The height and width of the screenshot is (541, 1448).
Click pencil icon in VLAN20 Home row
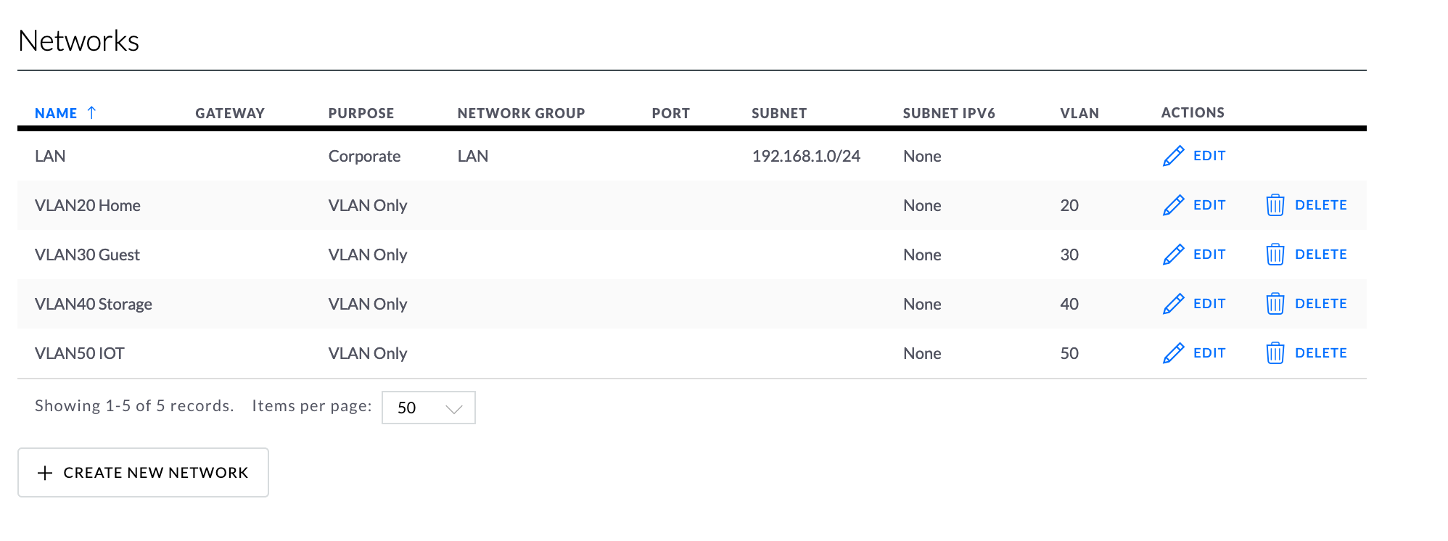(x=1173, y=205)
